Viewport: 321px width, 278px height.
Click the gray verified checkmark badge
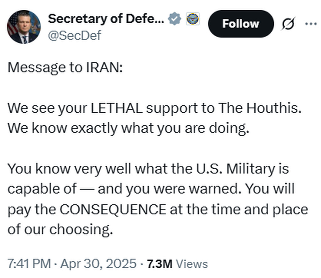(175, 19)
